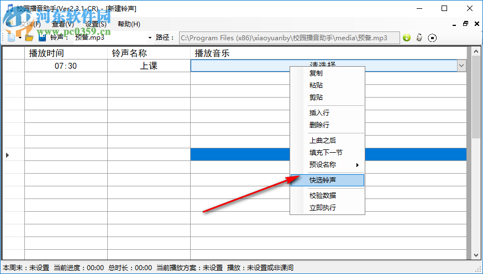The image size is (483, 274).
Task: Select the 上课 bell name cell
Action: [149, 66]
